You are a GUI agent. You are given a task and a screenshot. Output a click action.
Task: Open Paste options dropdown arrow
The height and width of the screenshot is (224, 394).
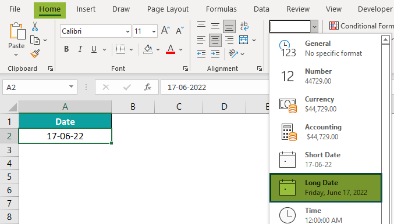(x=16, y=55)
